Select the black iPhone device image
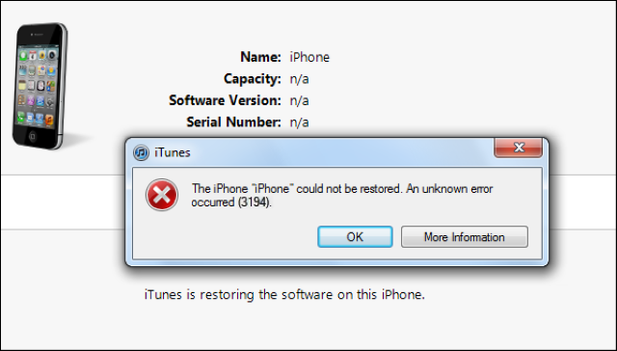The width and height of the screenshot is (617, 351). (40, 86)
